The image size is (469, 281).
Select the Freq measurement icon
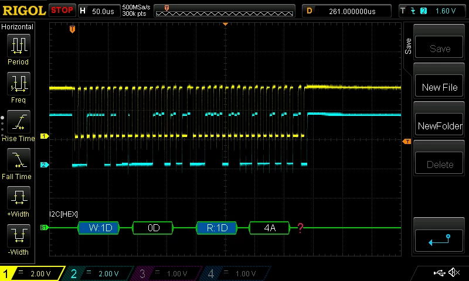point(19,84)
